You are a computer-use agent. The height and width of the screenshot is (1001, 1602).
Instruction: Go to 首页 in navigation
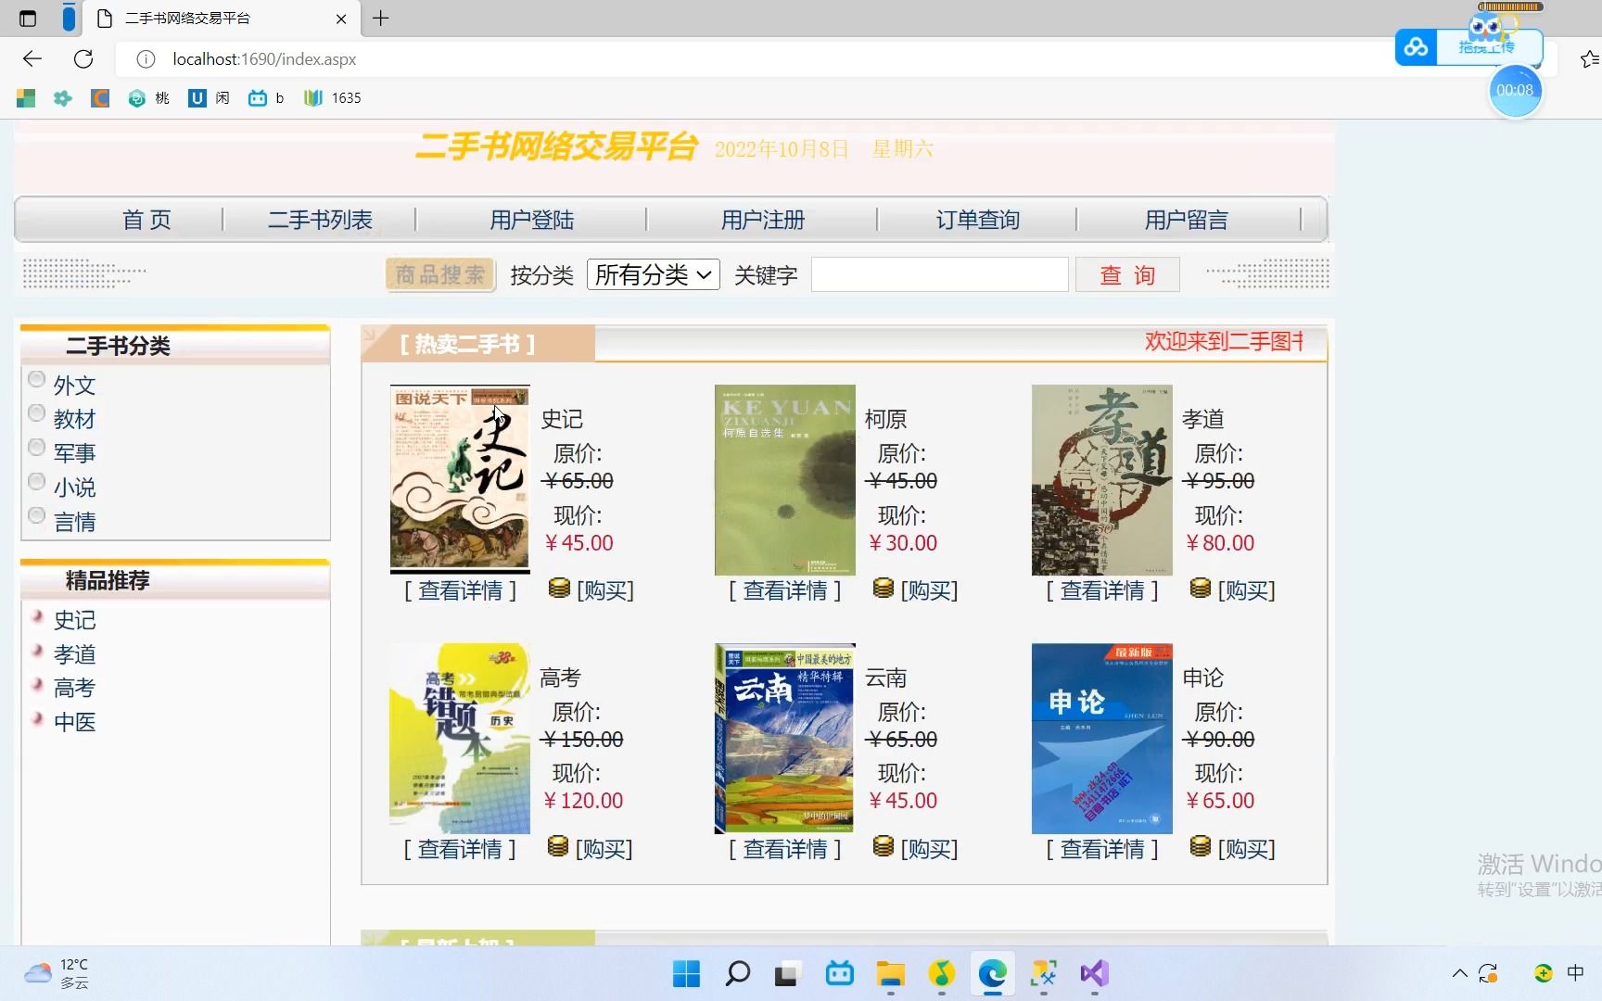click(x=146, y=220)
